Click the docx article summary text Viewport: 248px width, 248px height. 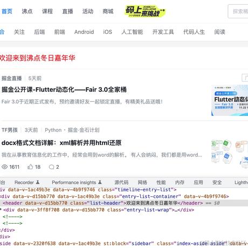click(102, 155)
